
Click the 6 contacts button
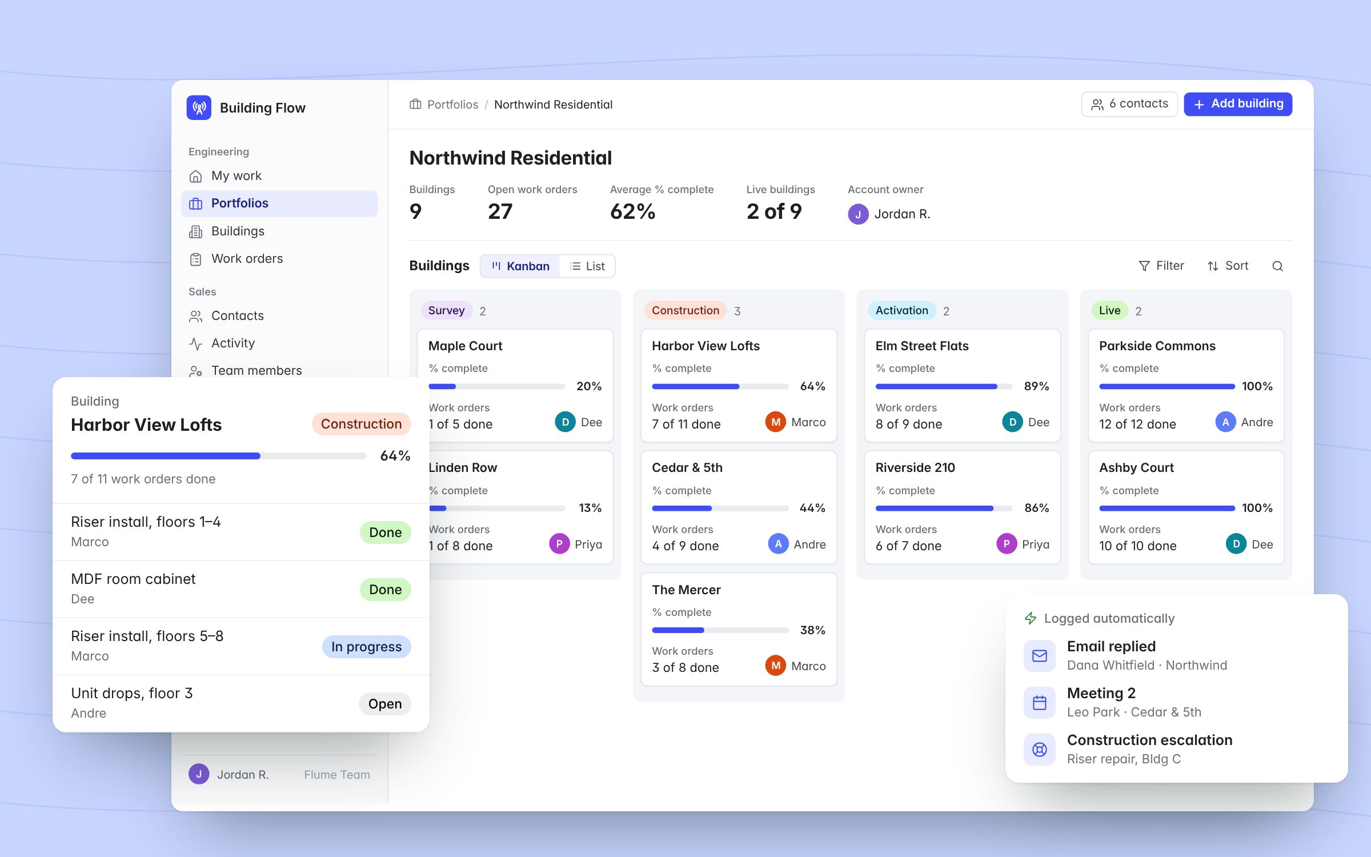point(1129,104)
